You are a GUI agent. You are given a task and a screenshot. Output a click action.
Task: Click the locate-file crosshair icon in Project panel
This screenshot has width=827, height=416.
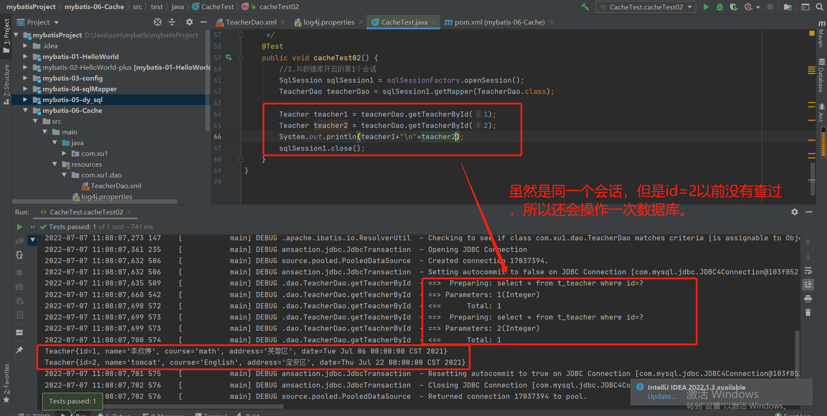pyautogui.click(x=158, y=22)
